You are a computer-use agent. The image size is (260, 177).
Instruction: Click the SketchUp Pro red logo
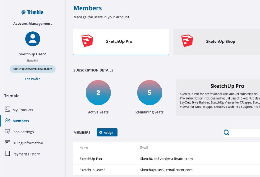(87, 41)
